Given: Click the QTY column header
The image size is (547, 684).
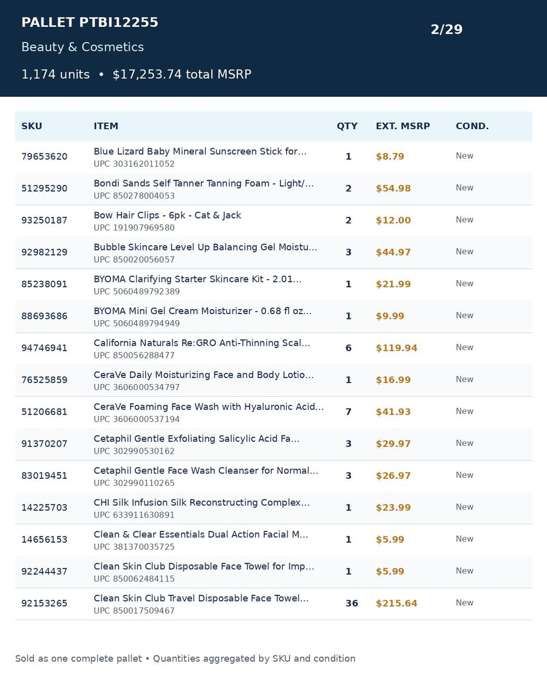Looking at the screenshot, I should pyautogui.click(x=347, y=126).
